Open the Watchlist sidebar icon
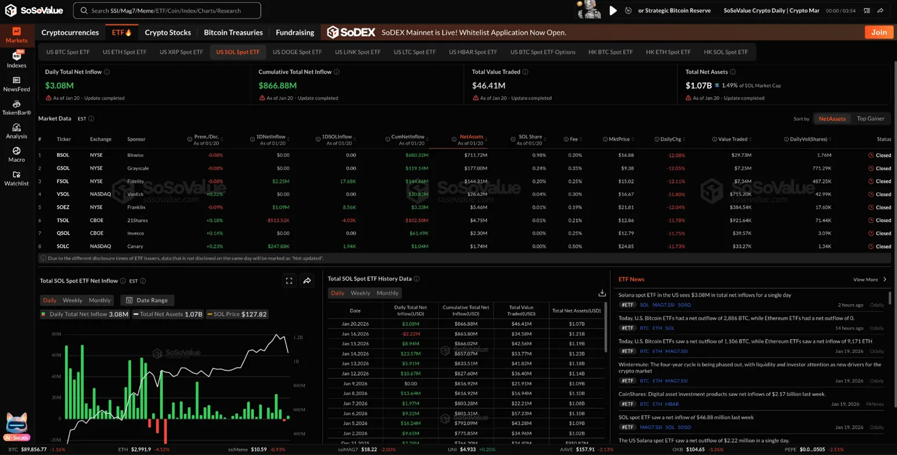The width and height of the screenshot is (897, 455). 16,178
